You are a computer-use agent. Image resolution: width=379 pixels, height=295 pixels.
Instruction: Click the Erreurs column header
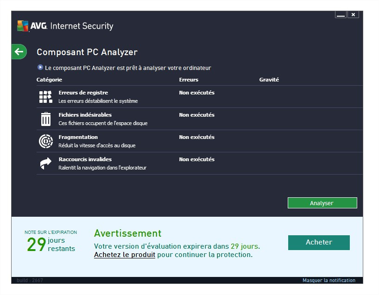(x=189, y=80)
